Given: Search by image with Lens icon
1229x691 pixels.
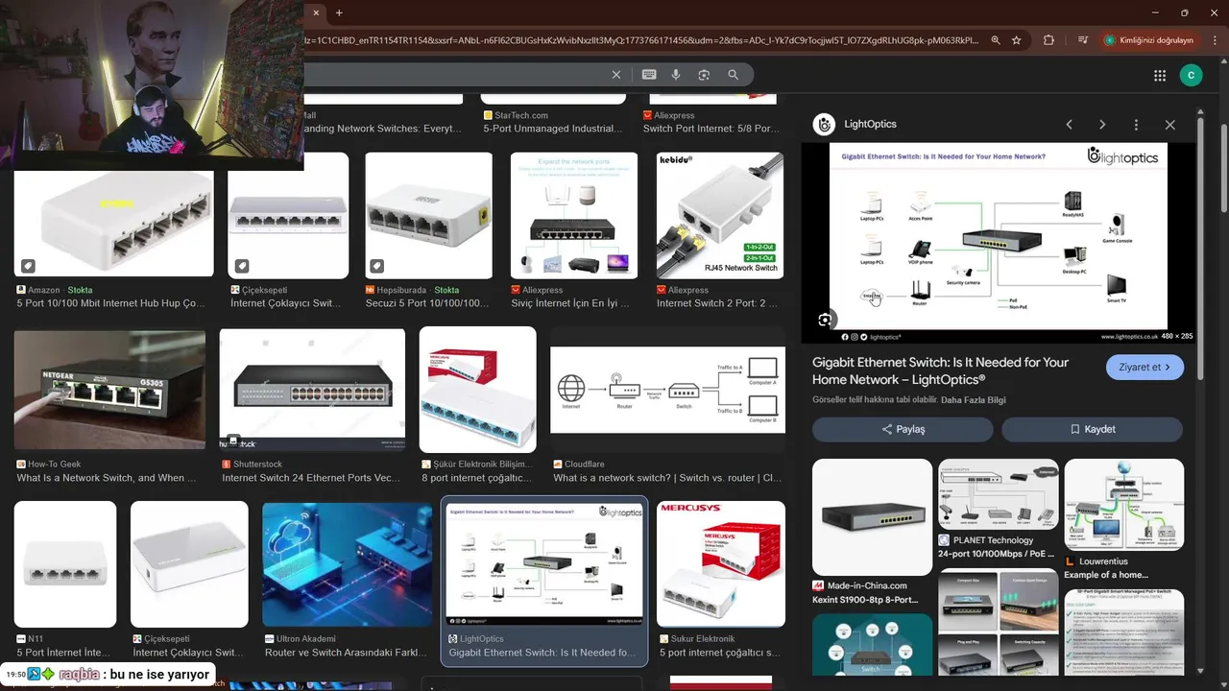Looking at the screenshot, I should [x=704, y=75].
